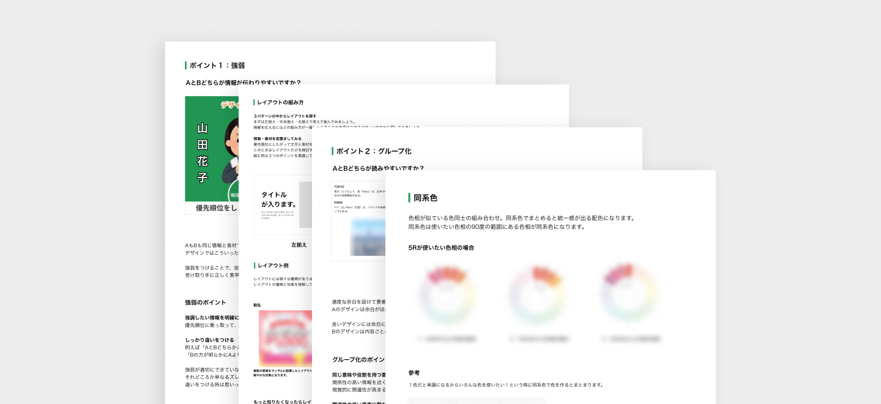Select the sentence starting 同系色は使いたい色相の90度
Image resolution: width=881 pixels, height=404 pixels.
coord(497,226)
